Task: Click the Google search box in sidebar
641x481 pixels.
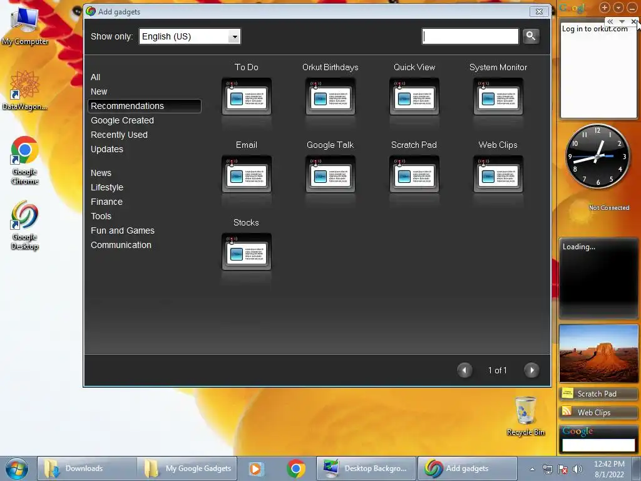Action: tap(598, 445)
